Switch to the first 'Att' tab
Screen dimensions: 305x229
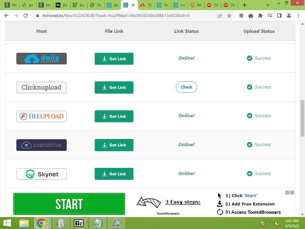pos(11,5)
